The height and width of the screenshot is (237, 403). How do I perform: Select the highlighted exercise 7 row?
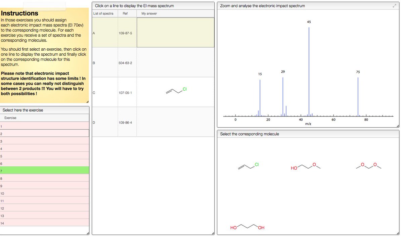coord(45,171)
